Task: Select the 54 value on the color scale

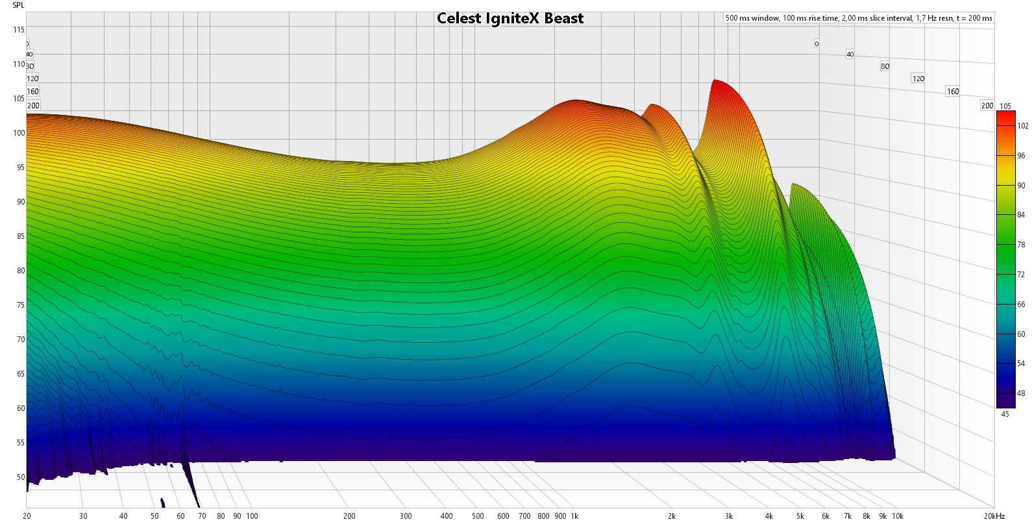Action: [x=1022, y=364]
